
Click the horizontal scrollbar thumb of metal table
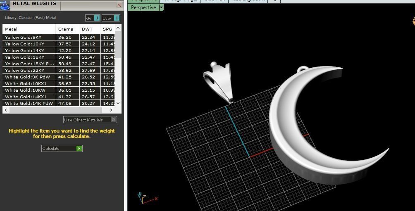point(55,110)
